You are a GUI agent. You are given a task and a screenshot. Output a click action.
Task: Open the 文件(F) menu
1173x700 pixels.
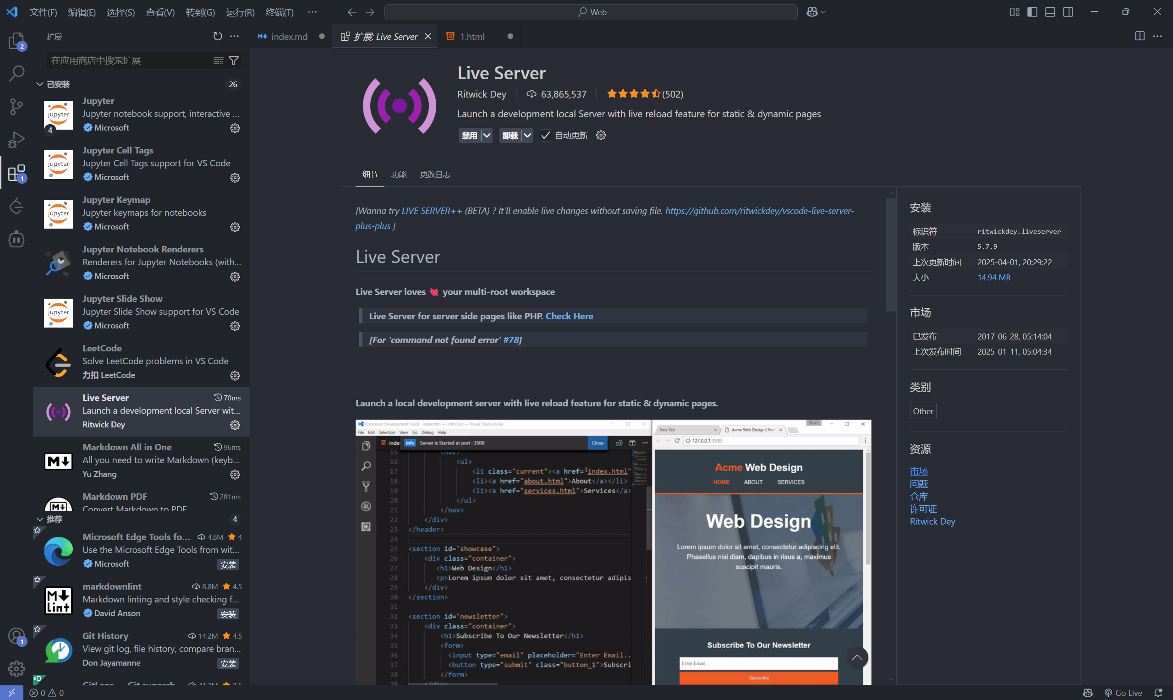(x=43, y=12)
